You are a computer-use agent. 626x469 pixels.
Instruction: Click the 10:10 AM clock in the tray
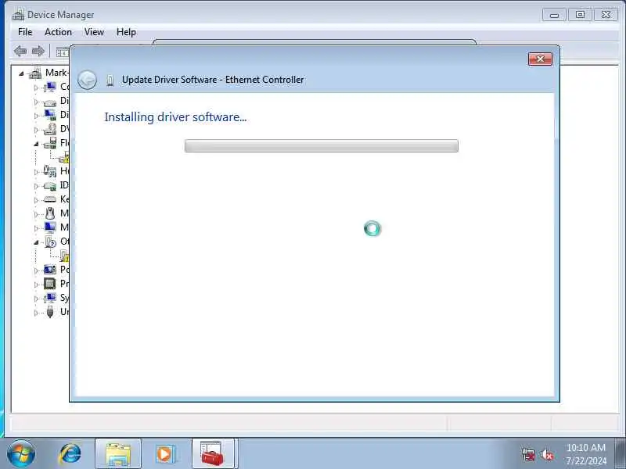[585, 447]
